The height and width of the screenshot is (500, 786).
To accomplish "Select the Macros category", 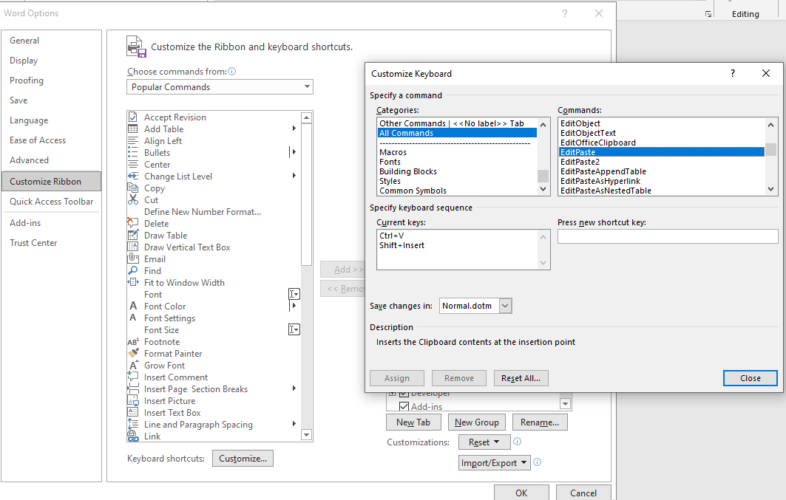I will coord(393,152).
